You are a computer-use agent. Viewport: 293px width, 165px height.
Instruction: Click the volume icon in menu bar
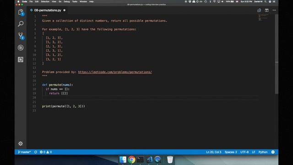click(222, 1)
